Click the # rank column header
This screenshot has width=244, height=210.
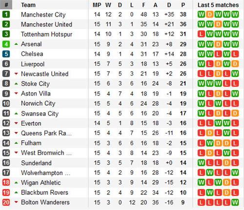coord(6,5)
